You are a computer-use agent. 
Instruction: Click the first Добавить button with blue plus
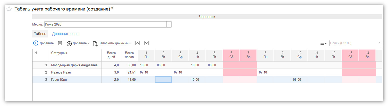tap(43, 43)
